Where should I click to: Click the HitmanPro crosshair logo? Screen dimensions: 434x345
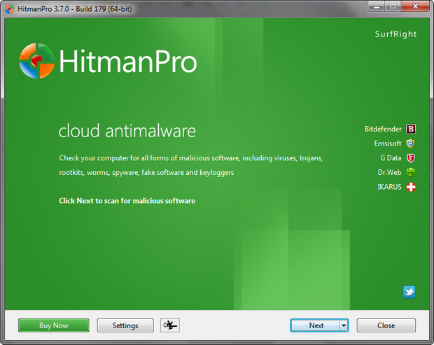[x=37, y=61]
